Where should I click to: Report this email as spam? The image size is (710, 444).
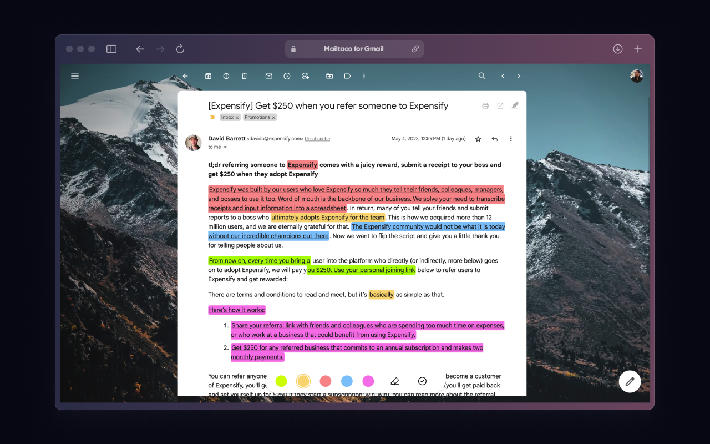tap(226, 76)
